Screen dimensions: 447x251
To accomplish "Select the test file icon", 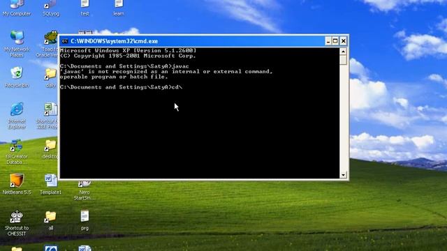I will [85, 8].
